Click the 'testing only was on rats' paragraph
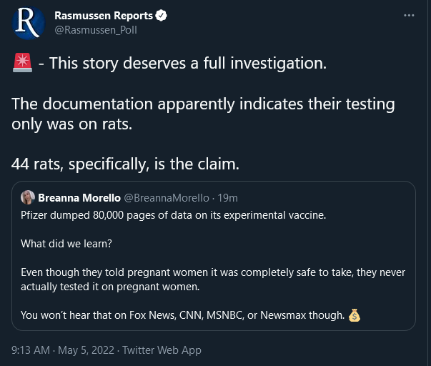The height and width of the screenshot is (366, 431). pyautogui.click(x=203, y=114)
